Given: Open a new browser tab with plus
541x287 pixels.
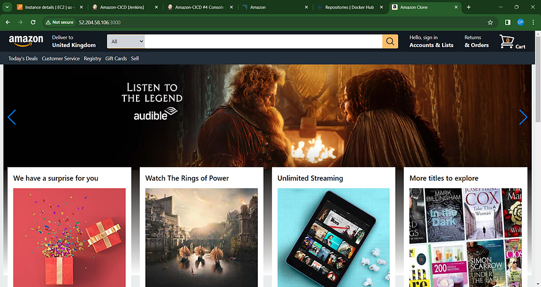Looking at the screenshot, I should tap(469, 7).
